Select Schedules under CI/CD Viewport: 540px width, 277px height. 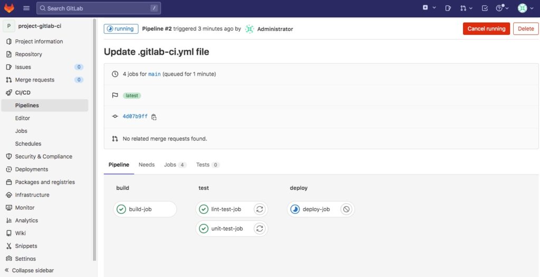[x=28, y=143]
